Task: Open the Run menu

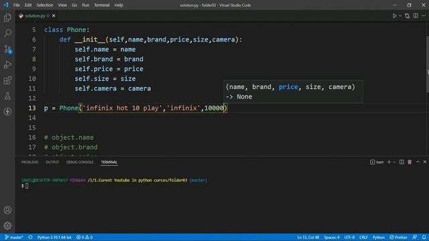Action: [x=86, y=5]
